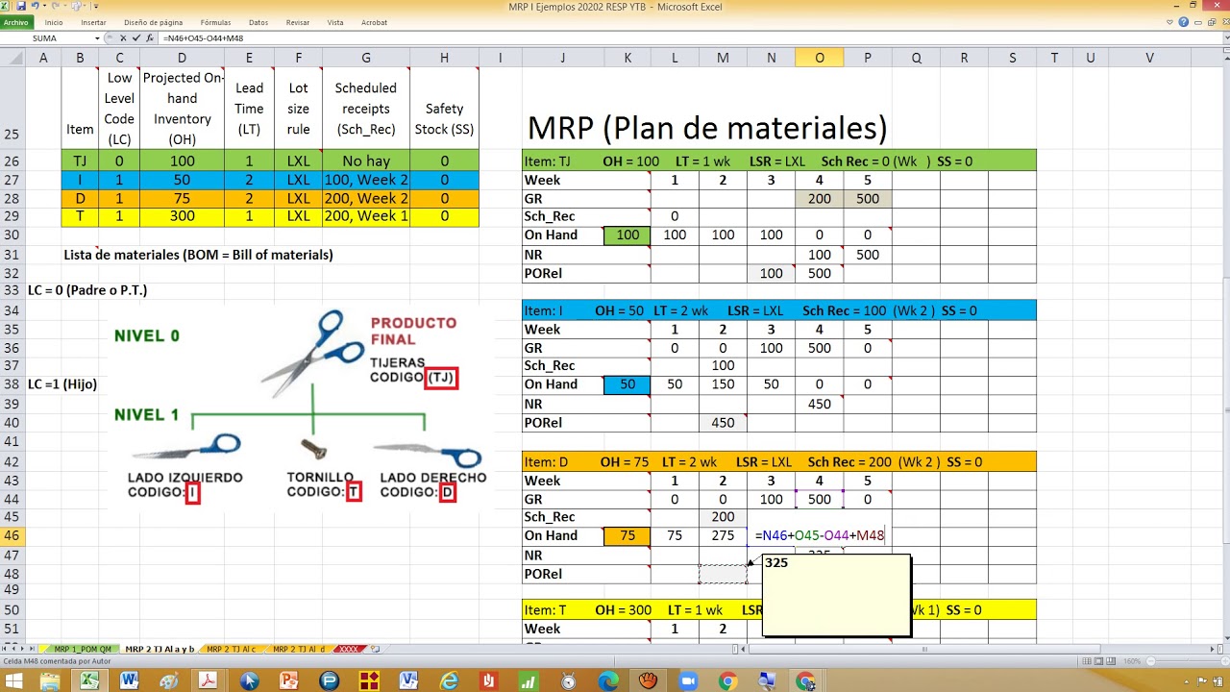Open the Insertar ribbon tab
Image resolution: width=1230 pixels, height=692 pixels.
click(x=93, y=22)
